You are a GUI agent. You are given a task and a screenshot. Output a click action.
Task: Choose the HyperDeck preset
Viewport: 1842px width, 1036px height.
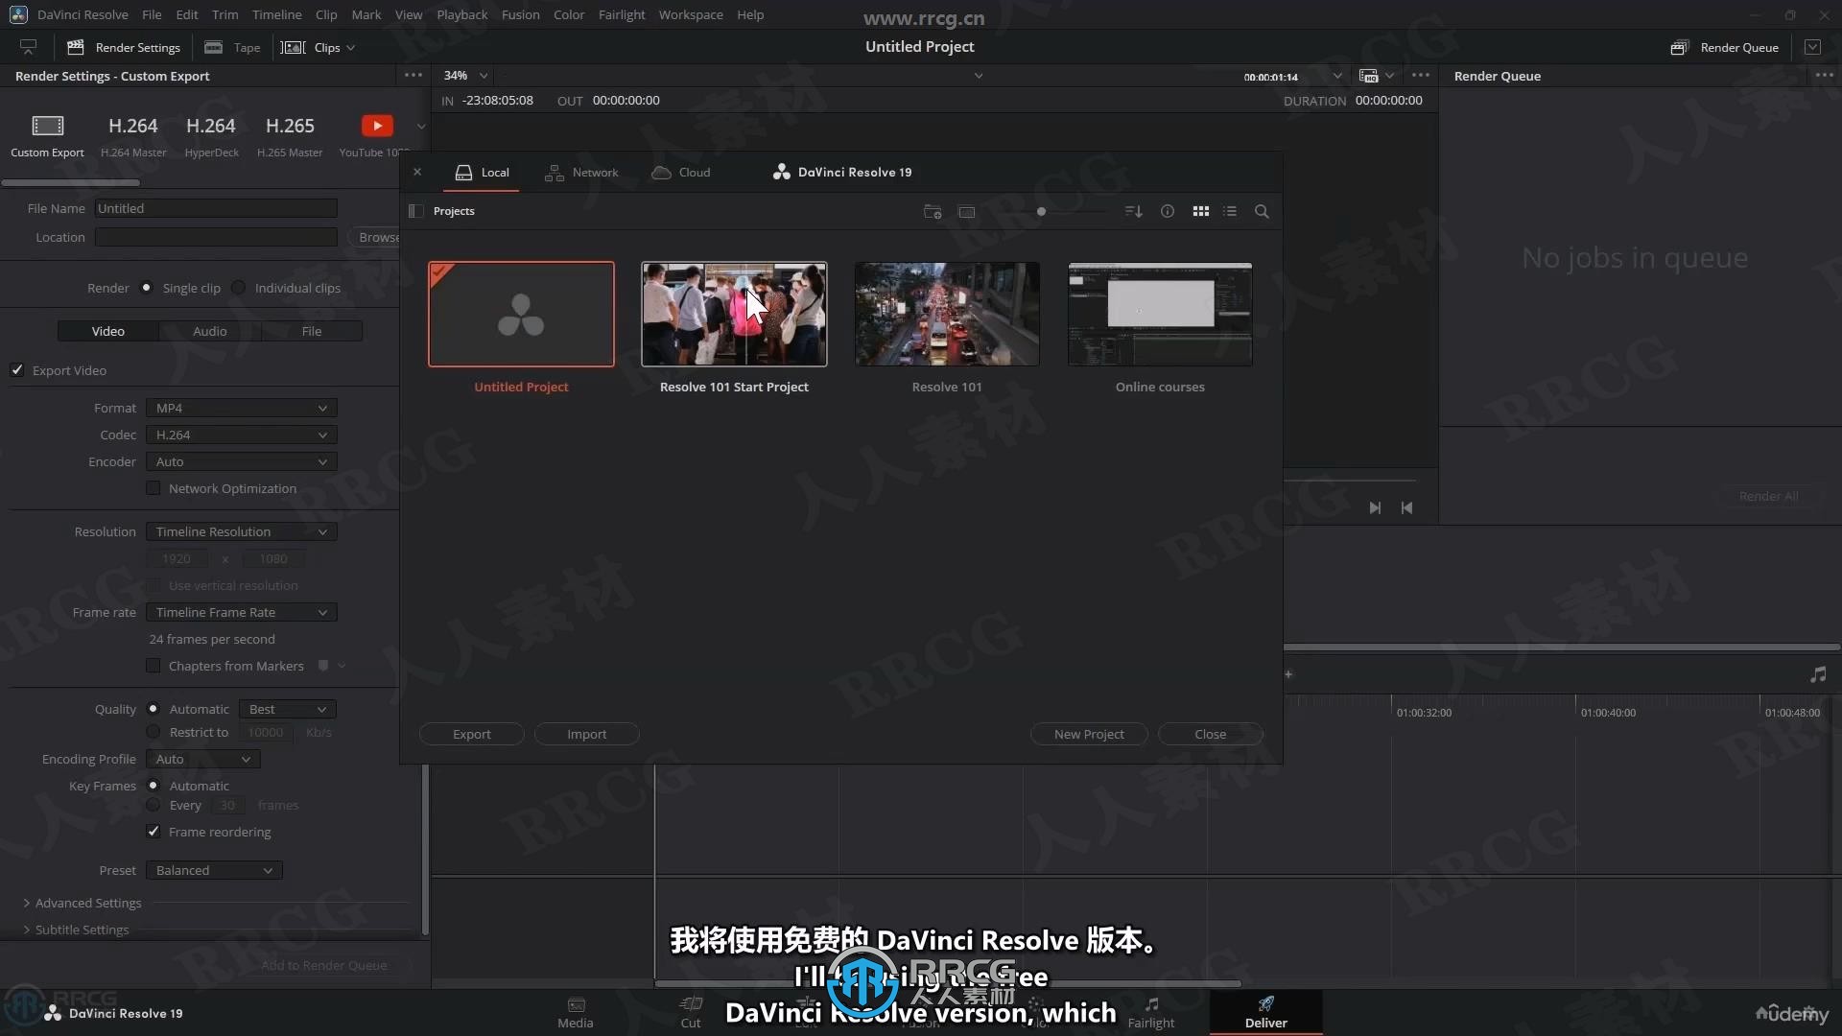tap(211, 134)
